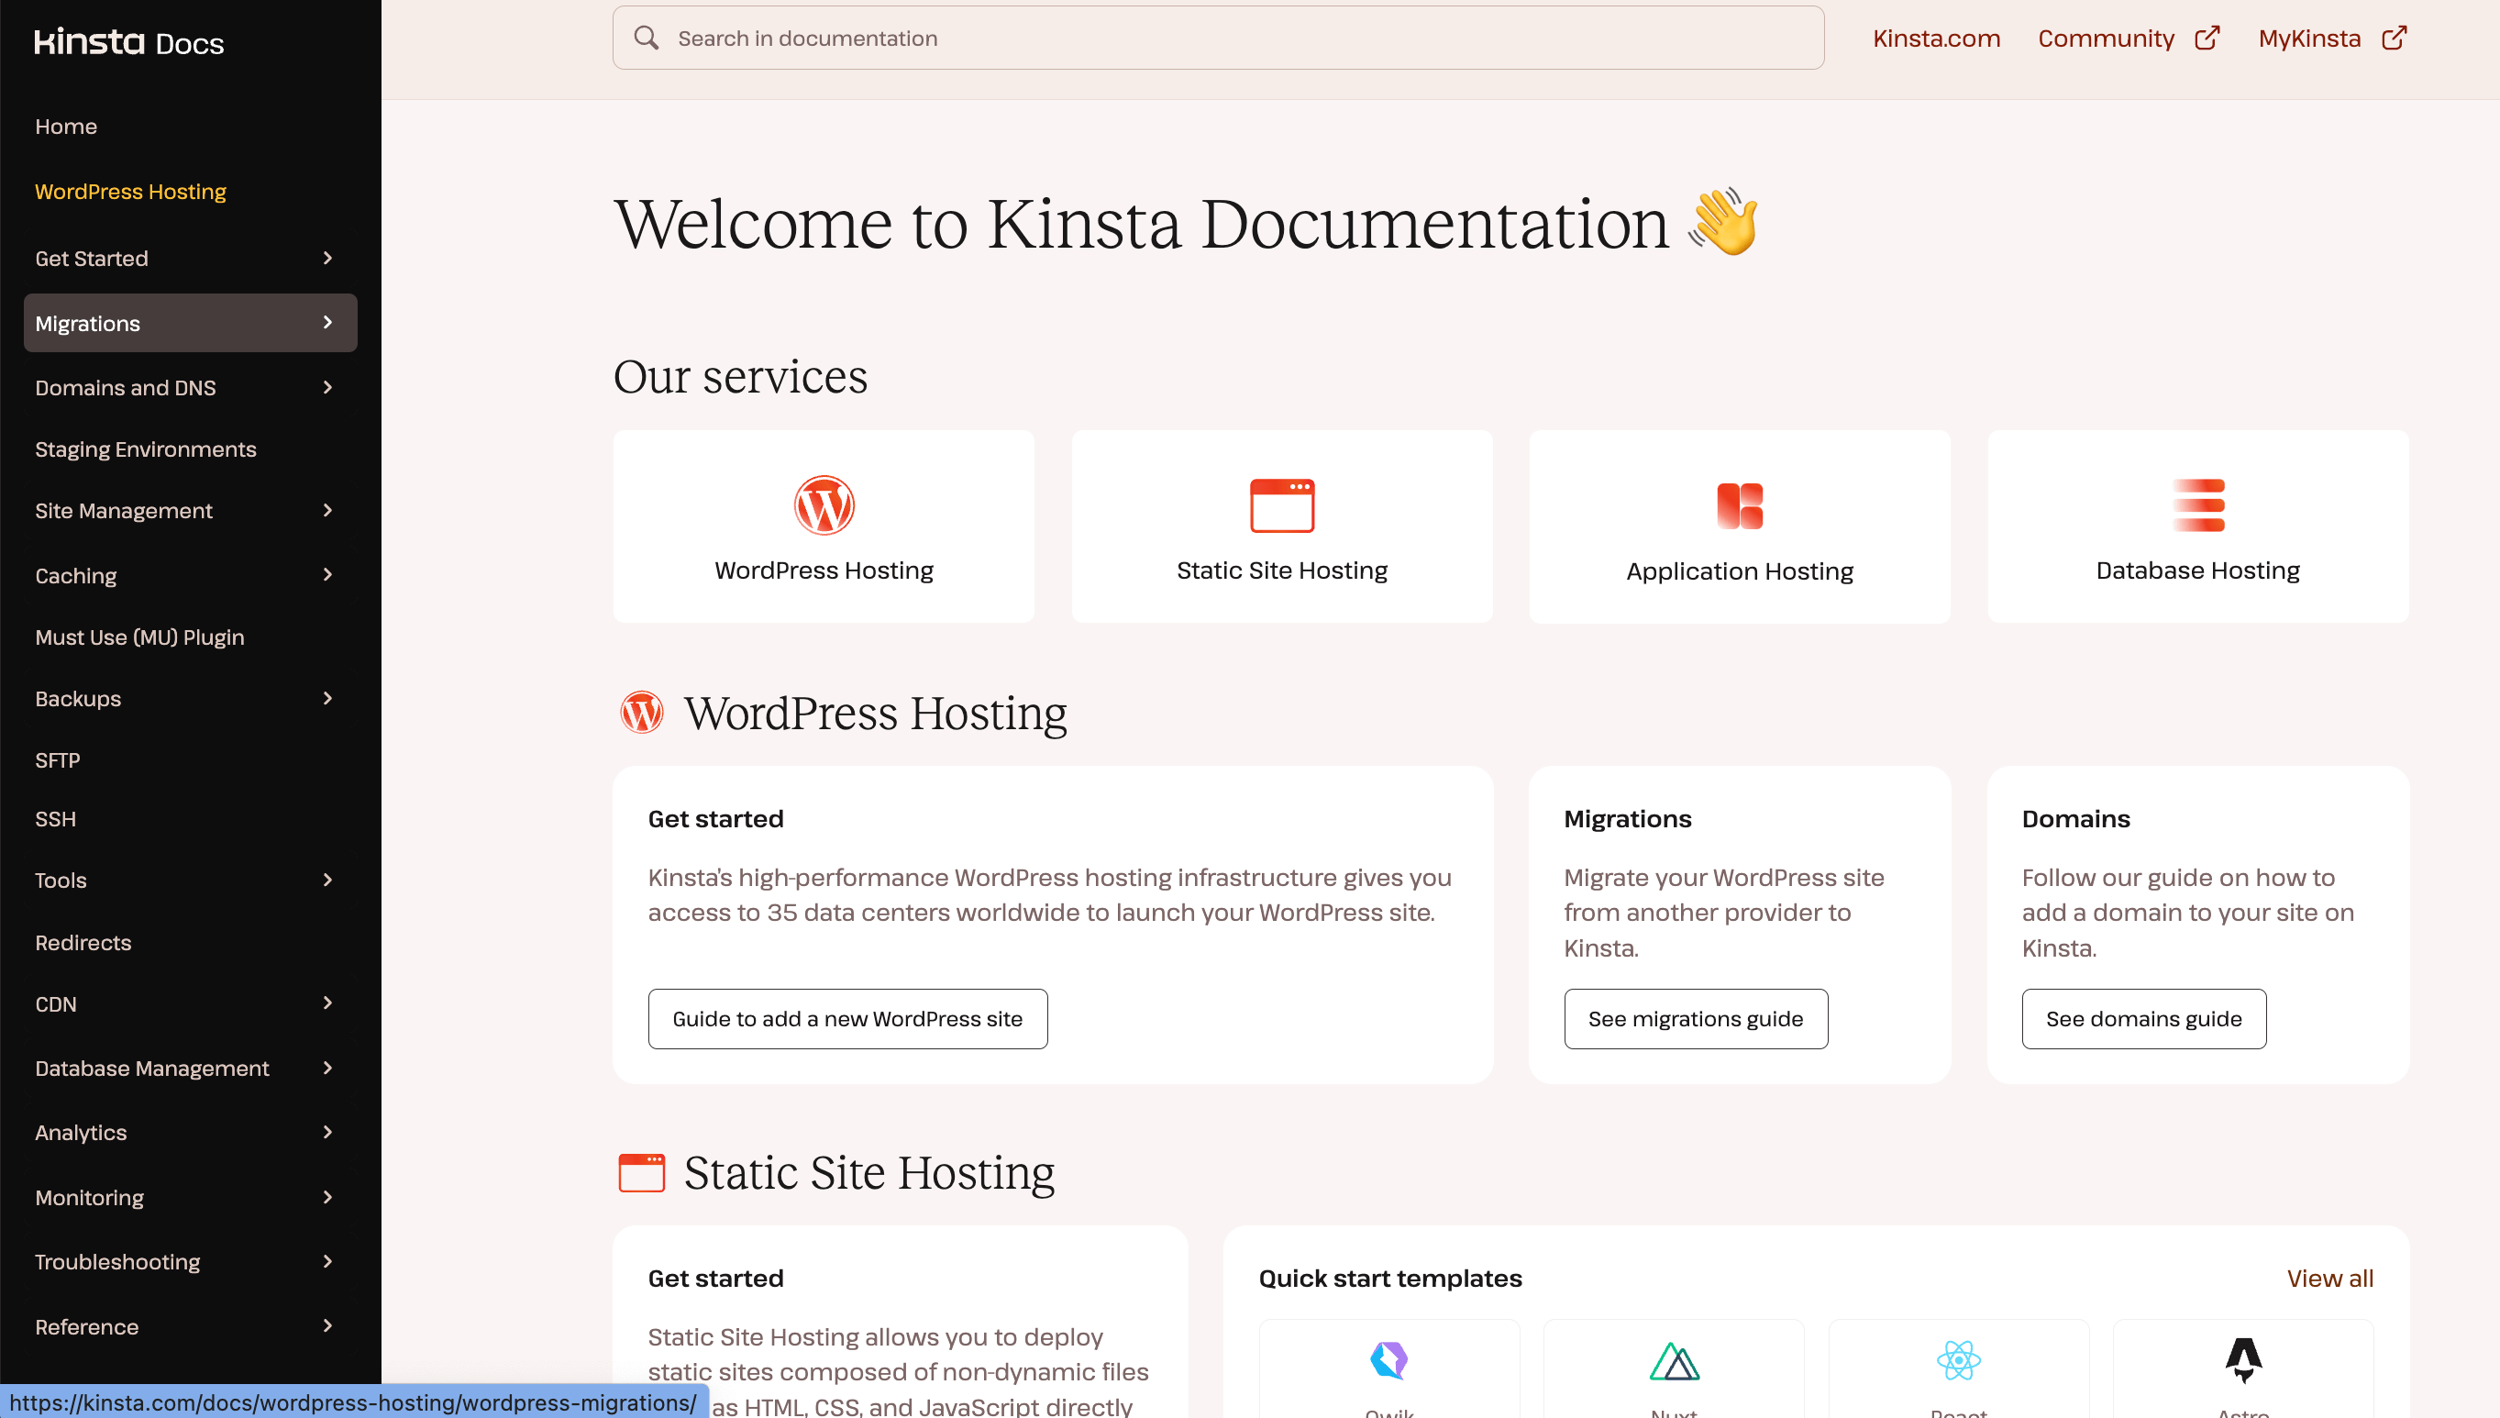
Task: Click Quick start templates heading
Action: tap(1390, 1278)
